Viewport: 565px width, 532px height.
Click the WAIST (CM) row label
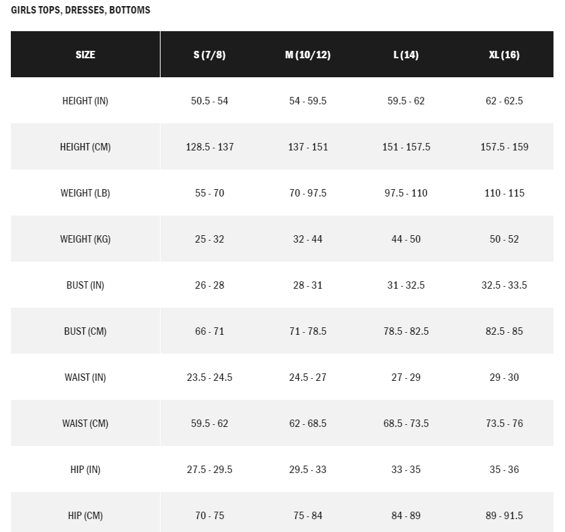coord(85,424)
